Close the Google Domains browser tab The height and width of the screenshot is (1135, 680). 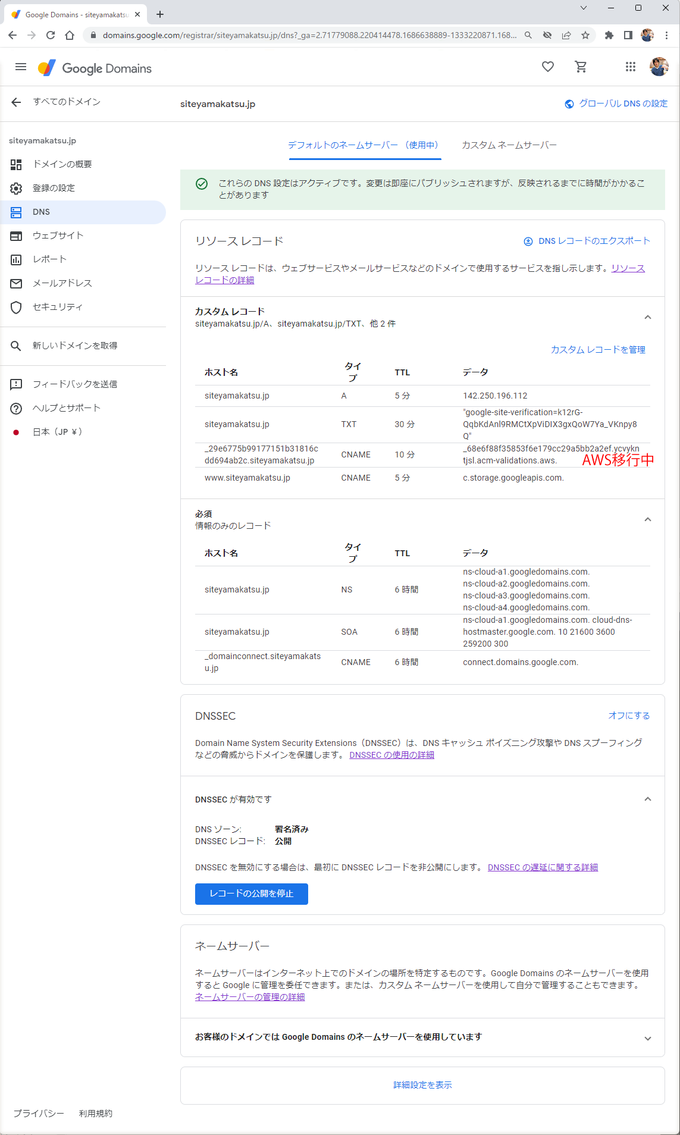tap(137, 14)
